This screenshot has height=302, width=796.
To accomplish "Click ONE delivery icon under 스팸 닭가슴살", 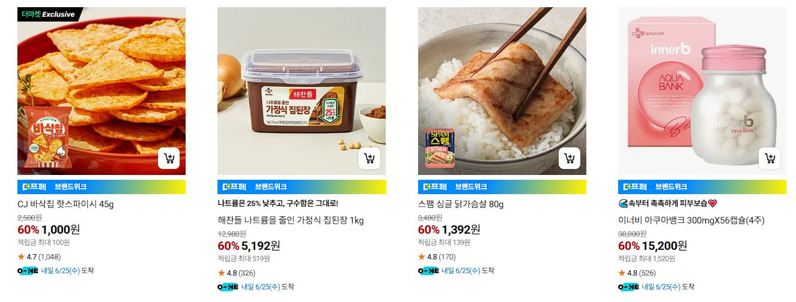I will (429, 271).
